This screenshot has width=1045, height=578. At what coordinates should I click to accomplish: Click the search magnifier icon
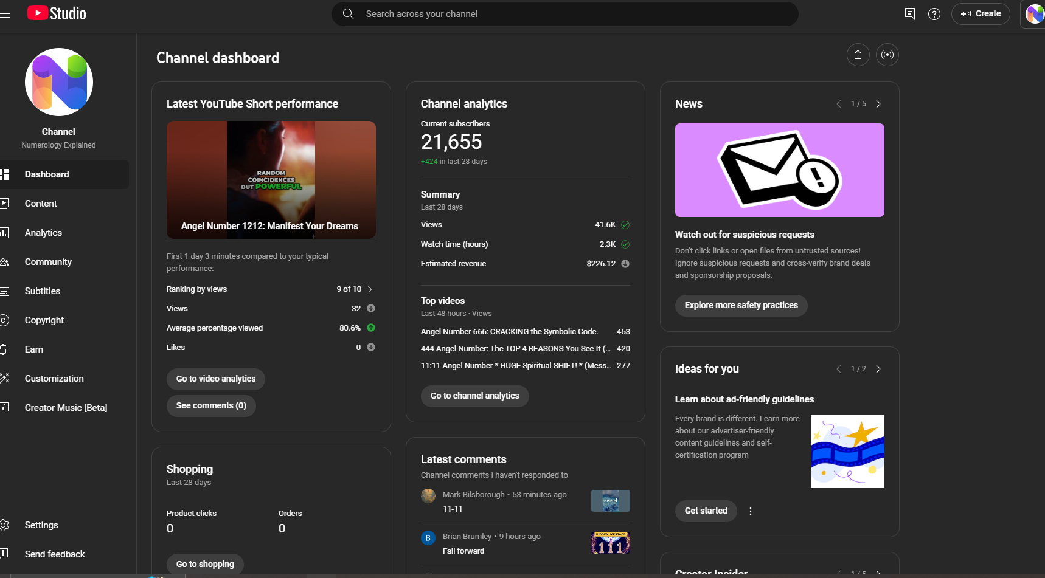[348, 13]
